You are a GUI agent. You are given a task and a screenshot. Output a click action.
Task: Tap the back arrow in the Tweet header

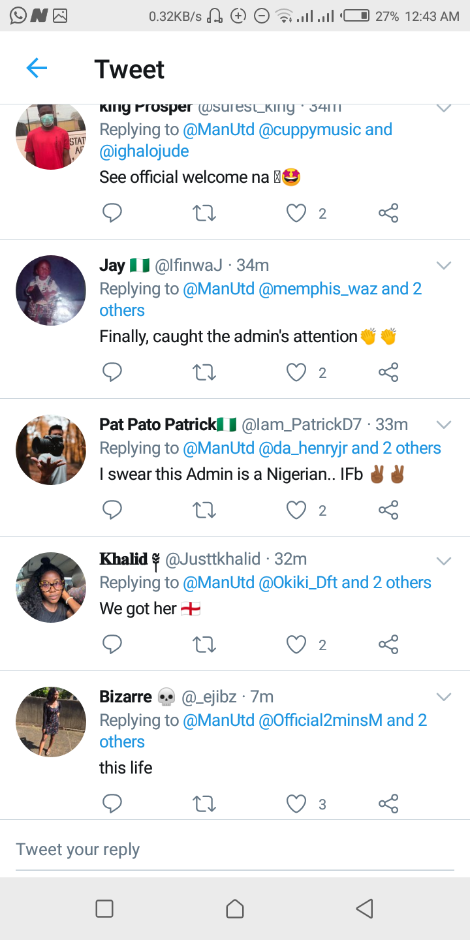37,68
